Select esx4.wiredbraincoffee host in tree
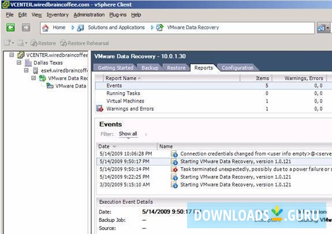 coord(64,70)
